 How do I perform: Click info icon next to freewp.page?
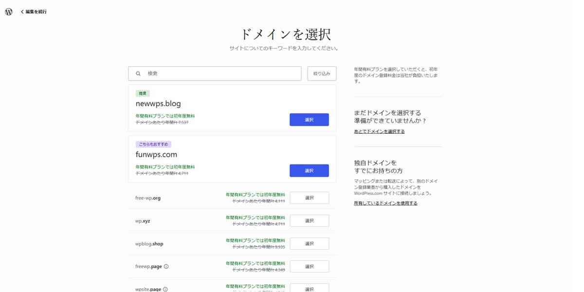[166, 267]
